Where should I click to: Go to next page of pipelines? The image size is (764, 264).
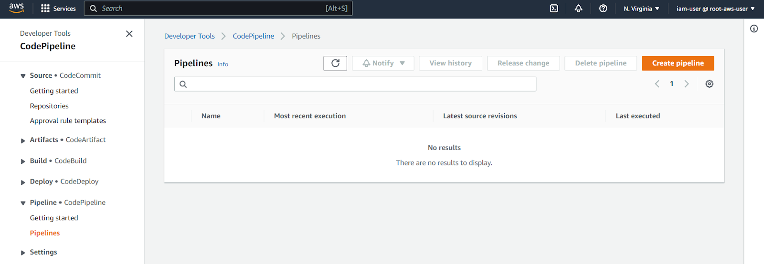687,84
